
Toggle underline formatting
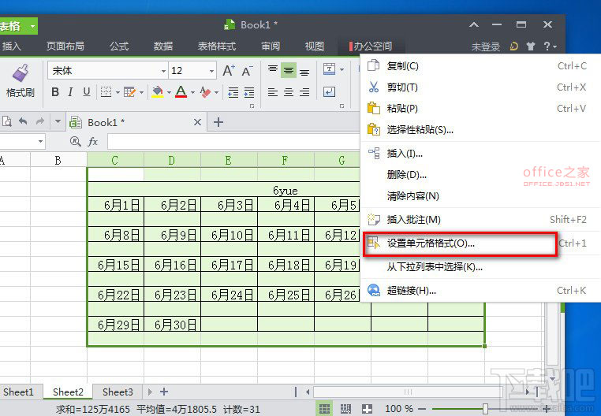coord(87,92)
